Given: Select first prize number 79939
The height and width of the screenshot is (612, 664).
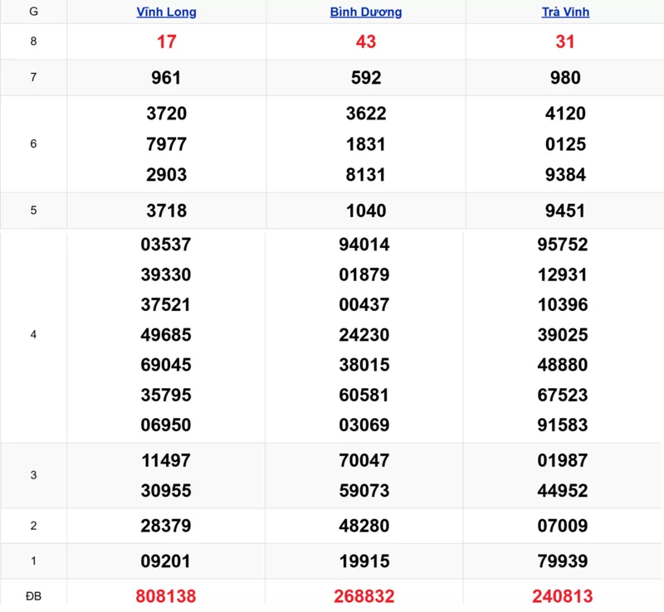Looking at the screenshot, I should click(x=564, y=561).
